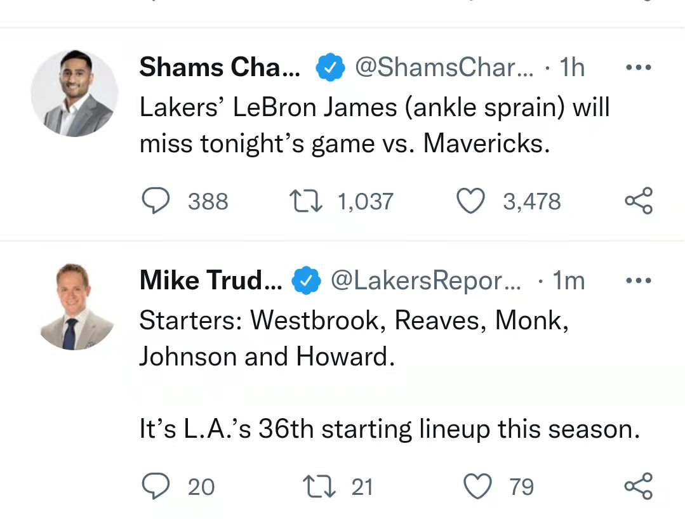Reply to Mike Trudell's starters tweet

tap(156, 486)
